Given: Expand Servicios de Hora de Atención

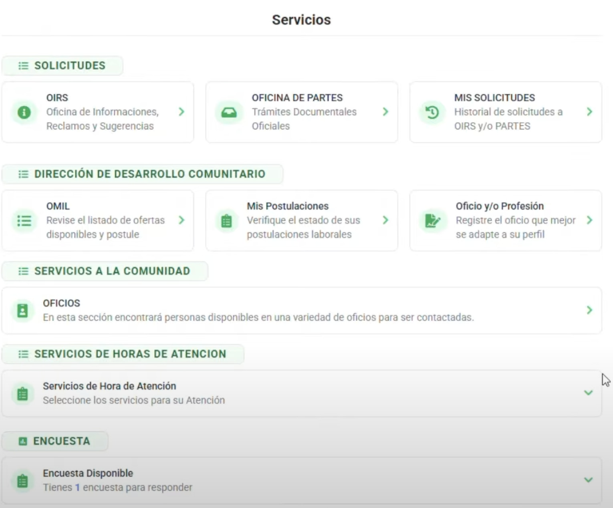Looking at the screenshot, I should (587, 393).
